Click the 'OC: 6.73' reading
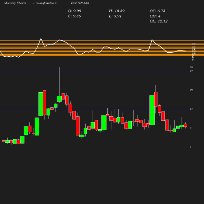204x204 pixels. pos(157,11)
